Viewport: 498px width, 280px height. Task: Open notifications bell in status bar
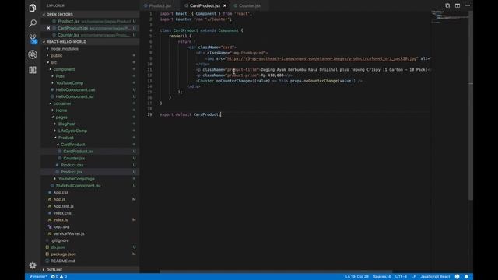tap(466, 277)
